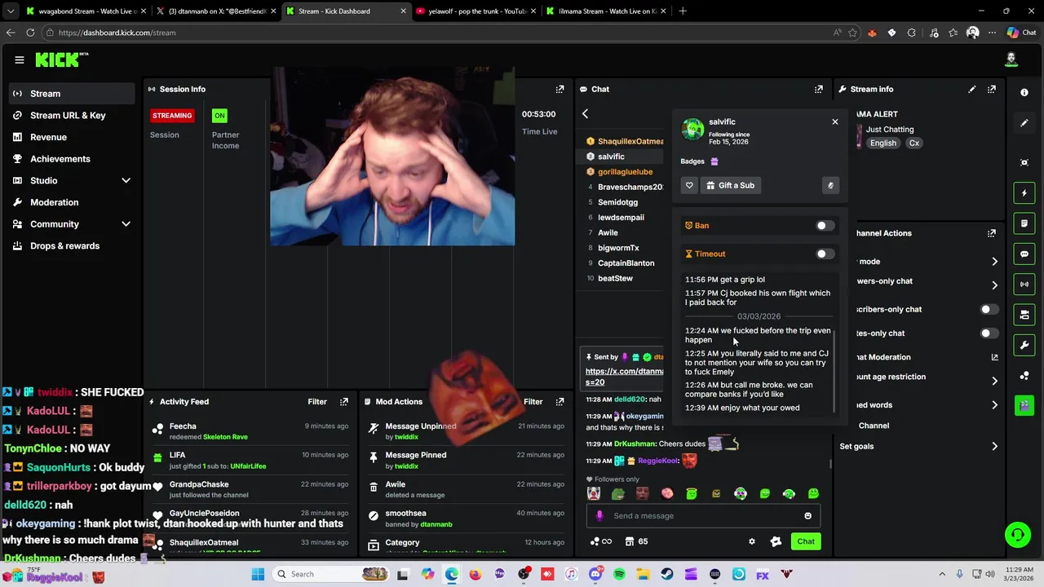
Task: Pop out the Mod Actions panel
Action: click(x=560, y=401)
